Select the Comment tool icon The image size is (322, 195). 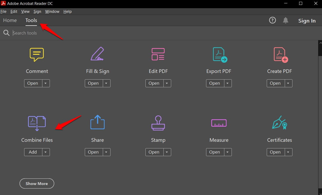coord(37,54)
